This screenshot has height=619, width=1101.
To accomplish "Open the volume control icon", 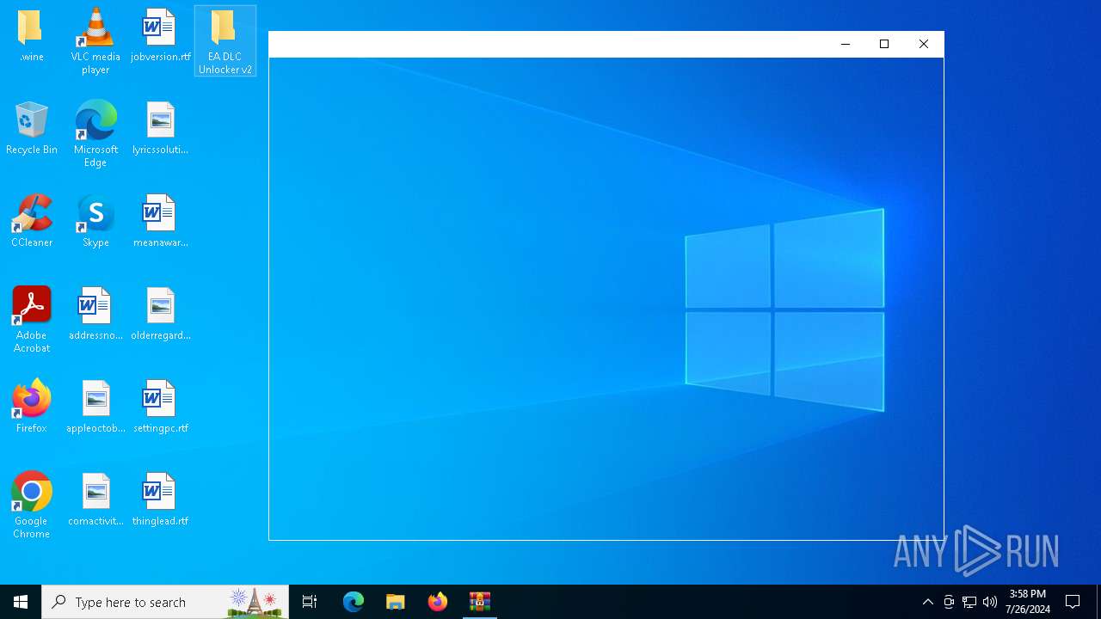I will [990, 602].
